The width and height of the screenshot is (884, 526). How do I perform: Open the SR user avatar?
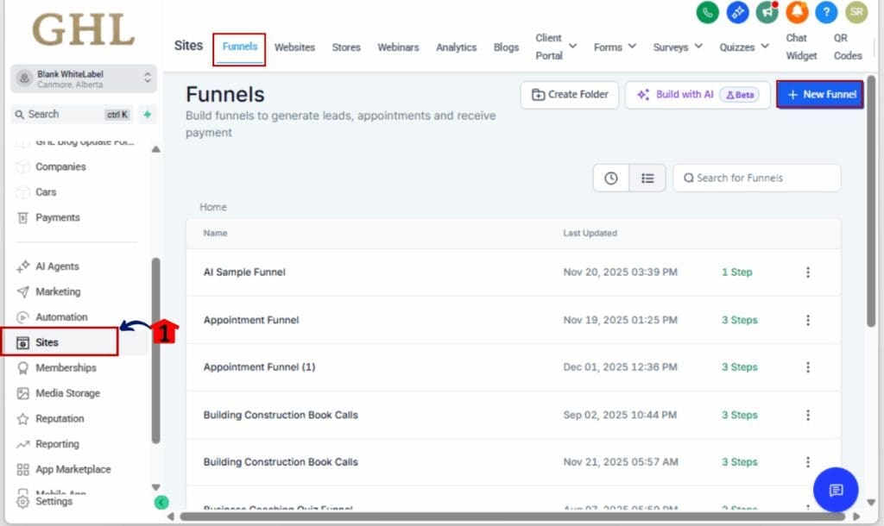[856, 12]
